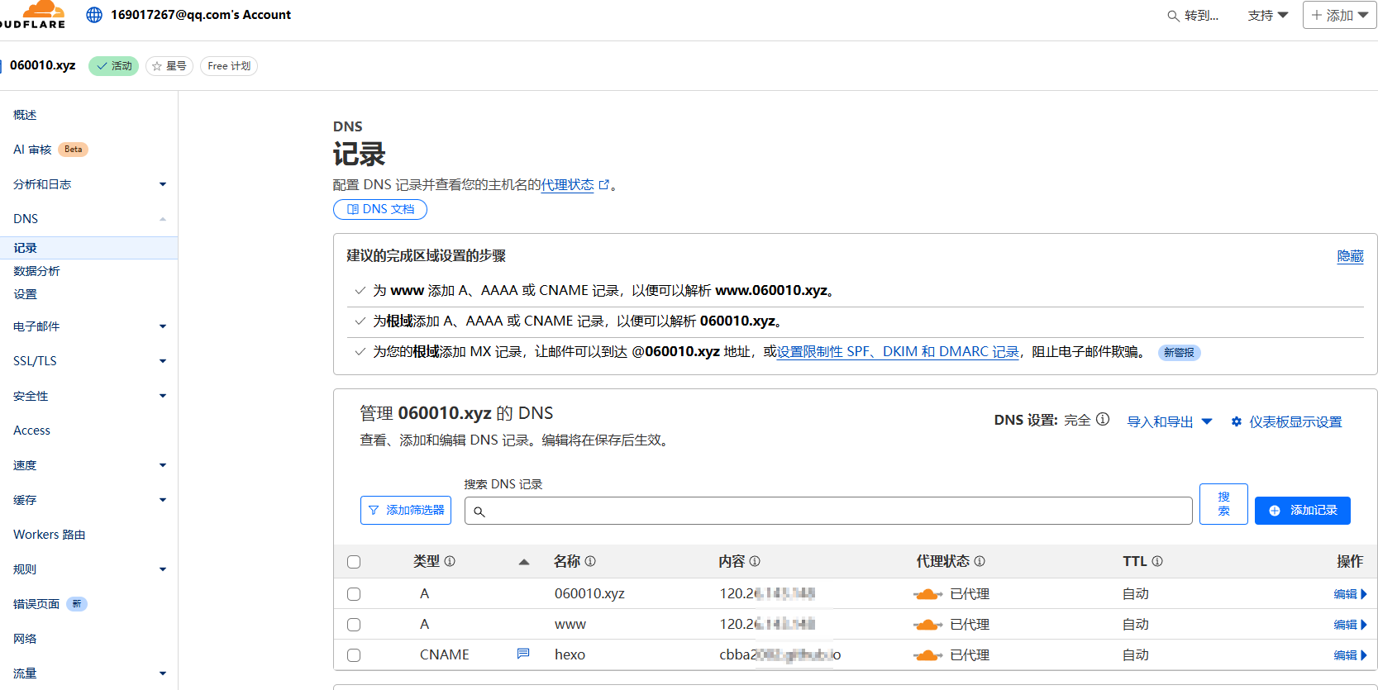Image resolution: width=1378 pixels, height=690 pixels.
Task: Click the info icon beside DNS 设置 完全
Action: pos(1103,420)
